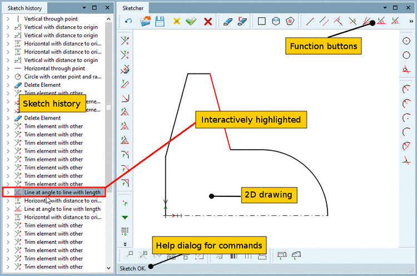
Task: Open the Sketcher panel dropdown arrow
Action: coord(385,8)
